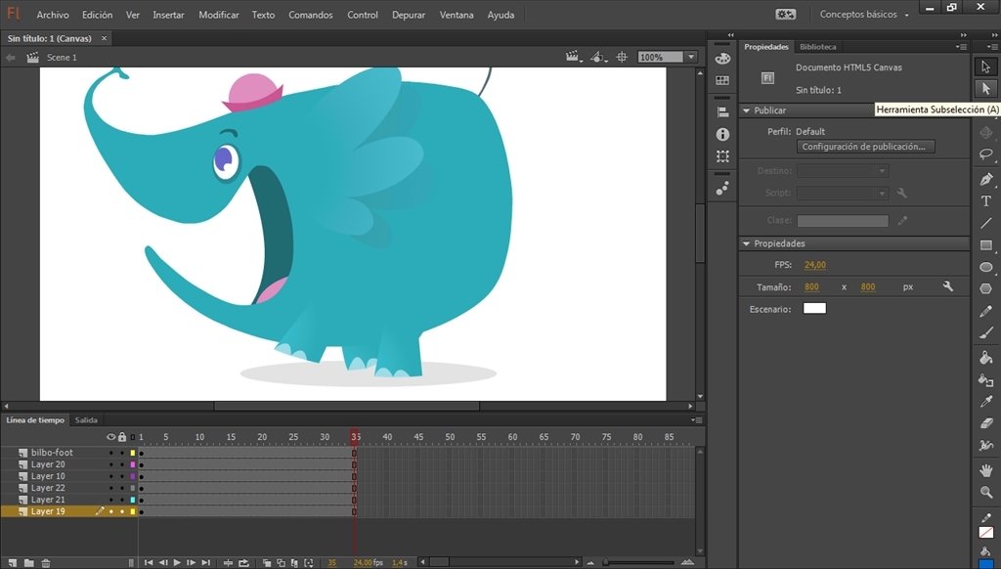Screen dimensions: 1001x569
Task: Select the Pen tool
Action: [x=985, y=180]
